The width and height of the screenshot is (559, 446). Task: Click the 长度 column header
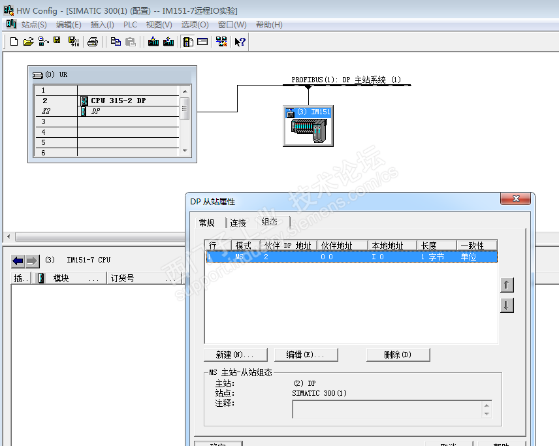(x=437, y=246)
